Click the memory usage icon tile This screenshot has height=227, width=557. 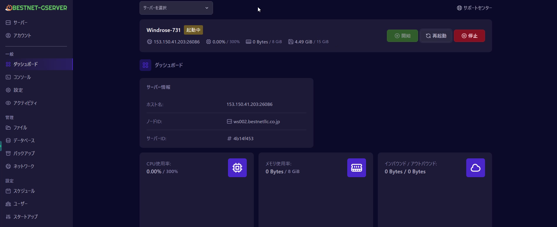pyautogui.click(x=356, y=168)
